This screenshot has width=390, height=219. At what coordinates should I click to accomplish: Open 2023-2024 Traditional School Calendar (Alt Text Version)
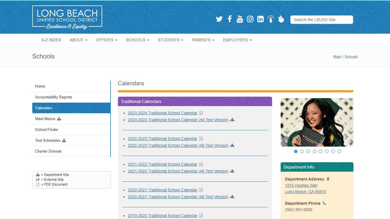coord(178,120)
